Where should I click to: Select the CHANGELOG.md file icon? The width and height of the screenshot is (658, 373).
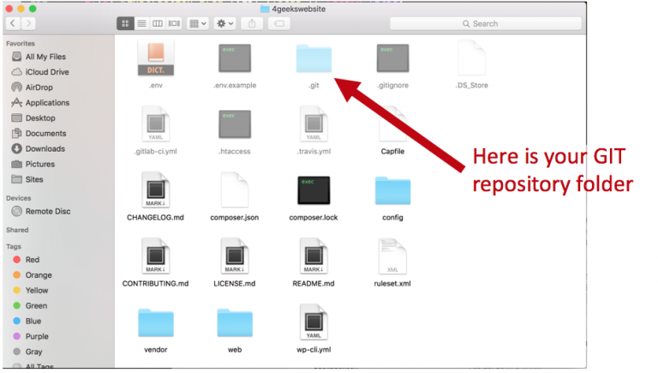(156, 190)
